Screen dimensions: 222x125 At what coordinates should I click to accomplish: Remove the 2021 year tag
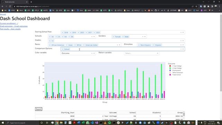tap(86, 32)
